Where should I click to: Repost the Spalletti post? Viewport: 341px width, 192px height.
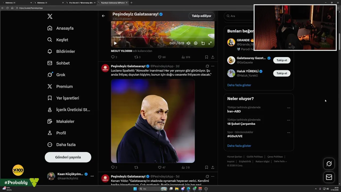tap(136, 167)
